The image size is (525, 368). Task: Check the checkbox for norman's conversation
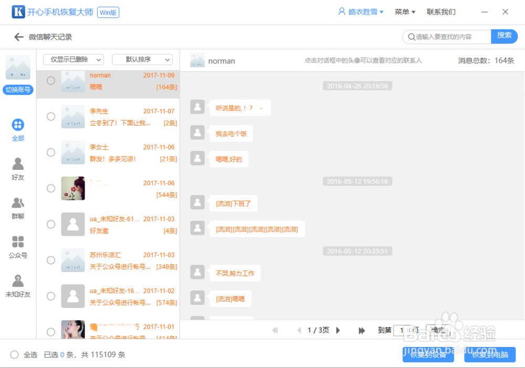[50, 81]
